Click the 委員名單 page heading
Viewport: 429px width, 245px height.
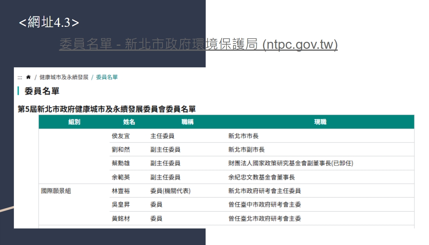(x=42, y=91)
